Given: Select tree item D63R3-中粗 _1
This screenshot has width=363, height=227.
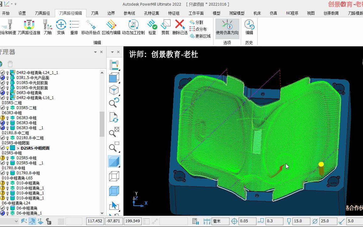Looking at the screenshot, I should 30,128.
